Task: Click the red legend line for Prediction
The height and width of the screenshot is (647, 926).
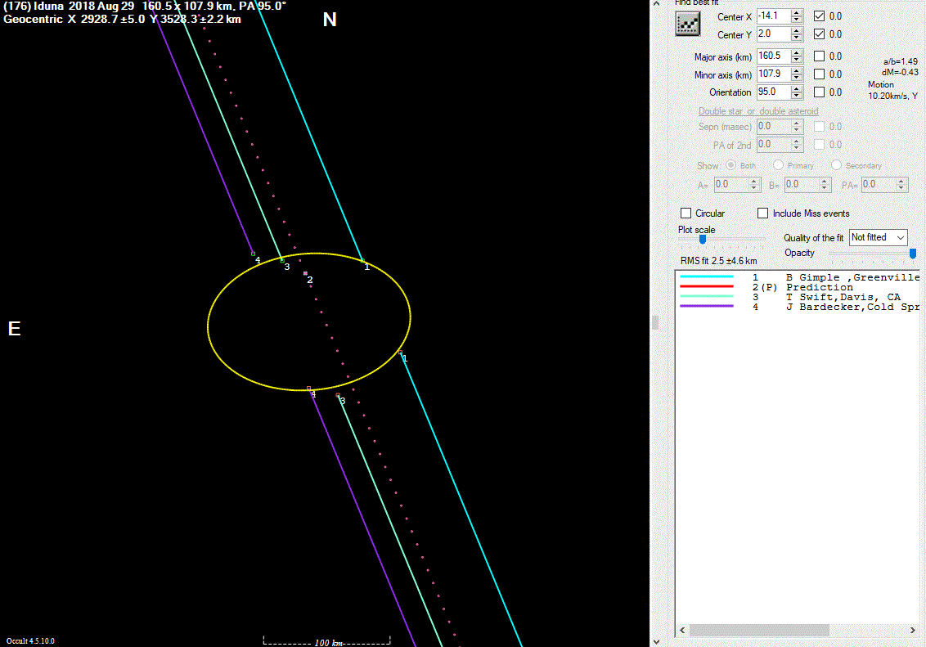Action: (x=707, y=286)
